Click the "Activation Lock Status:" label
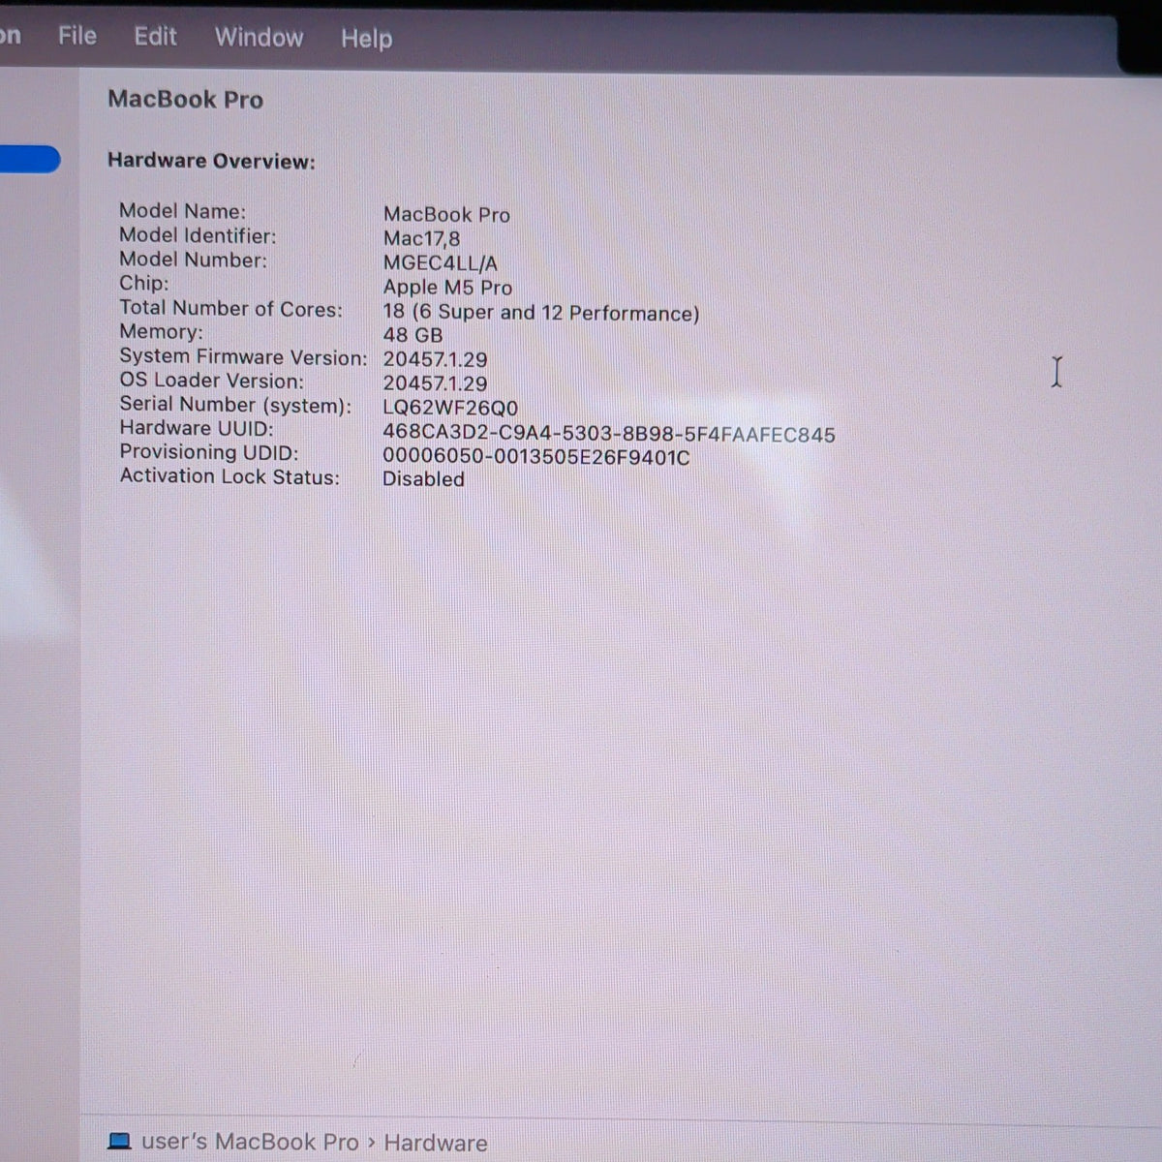Screen dimensions: 1162x1162 (229, 476)
